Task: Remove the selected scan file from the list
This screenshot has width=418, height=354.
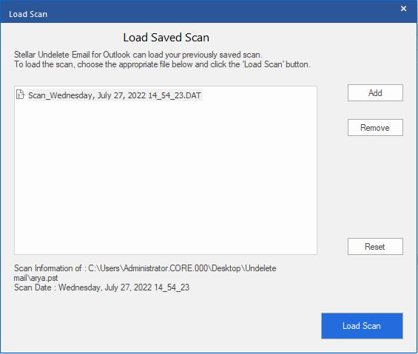Action: (x=375, y=128)
